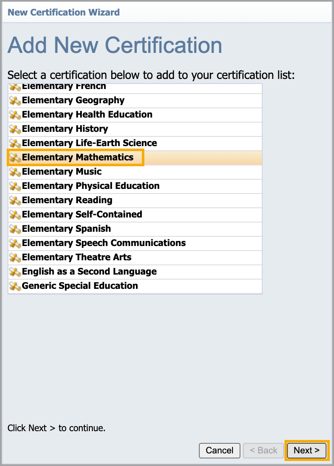This screenshot has width=334, height=466.
Task: Click the Cancel button
Action: 219,450
